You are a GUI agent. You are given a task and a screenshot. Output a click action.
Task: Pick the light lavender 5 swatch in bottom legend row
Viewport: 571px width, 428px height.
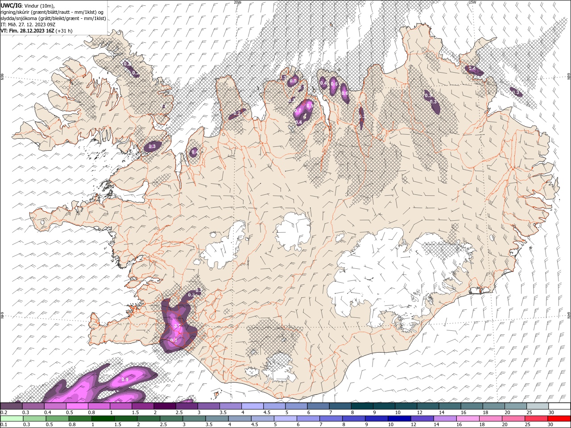pos(285,419)
